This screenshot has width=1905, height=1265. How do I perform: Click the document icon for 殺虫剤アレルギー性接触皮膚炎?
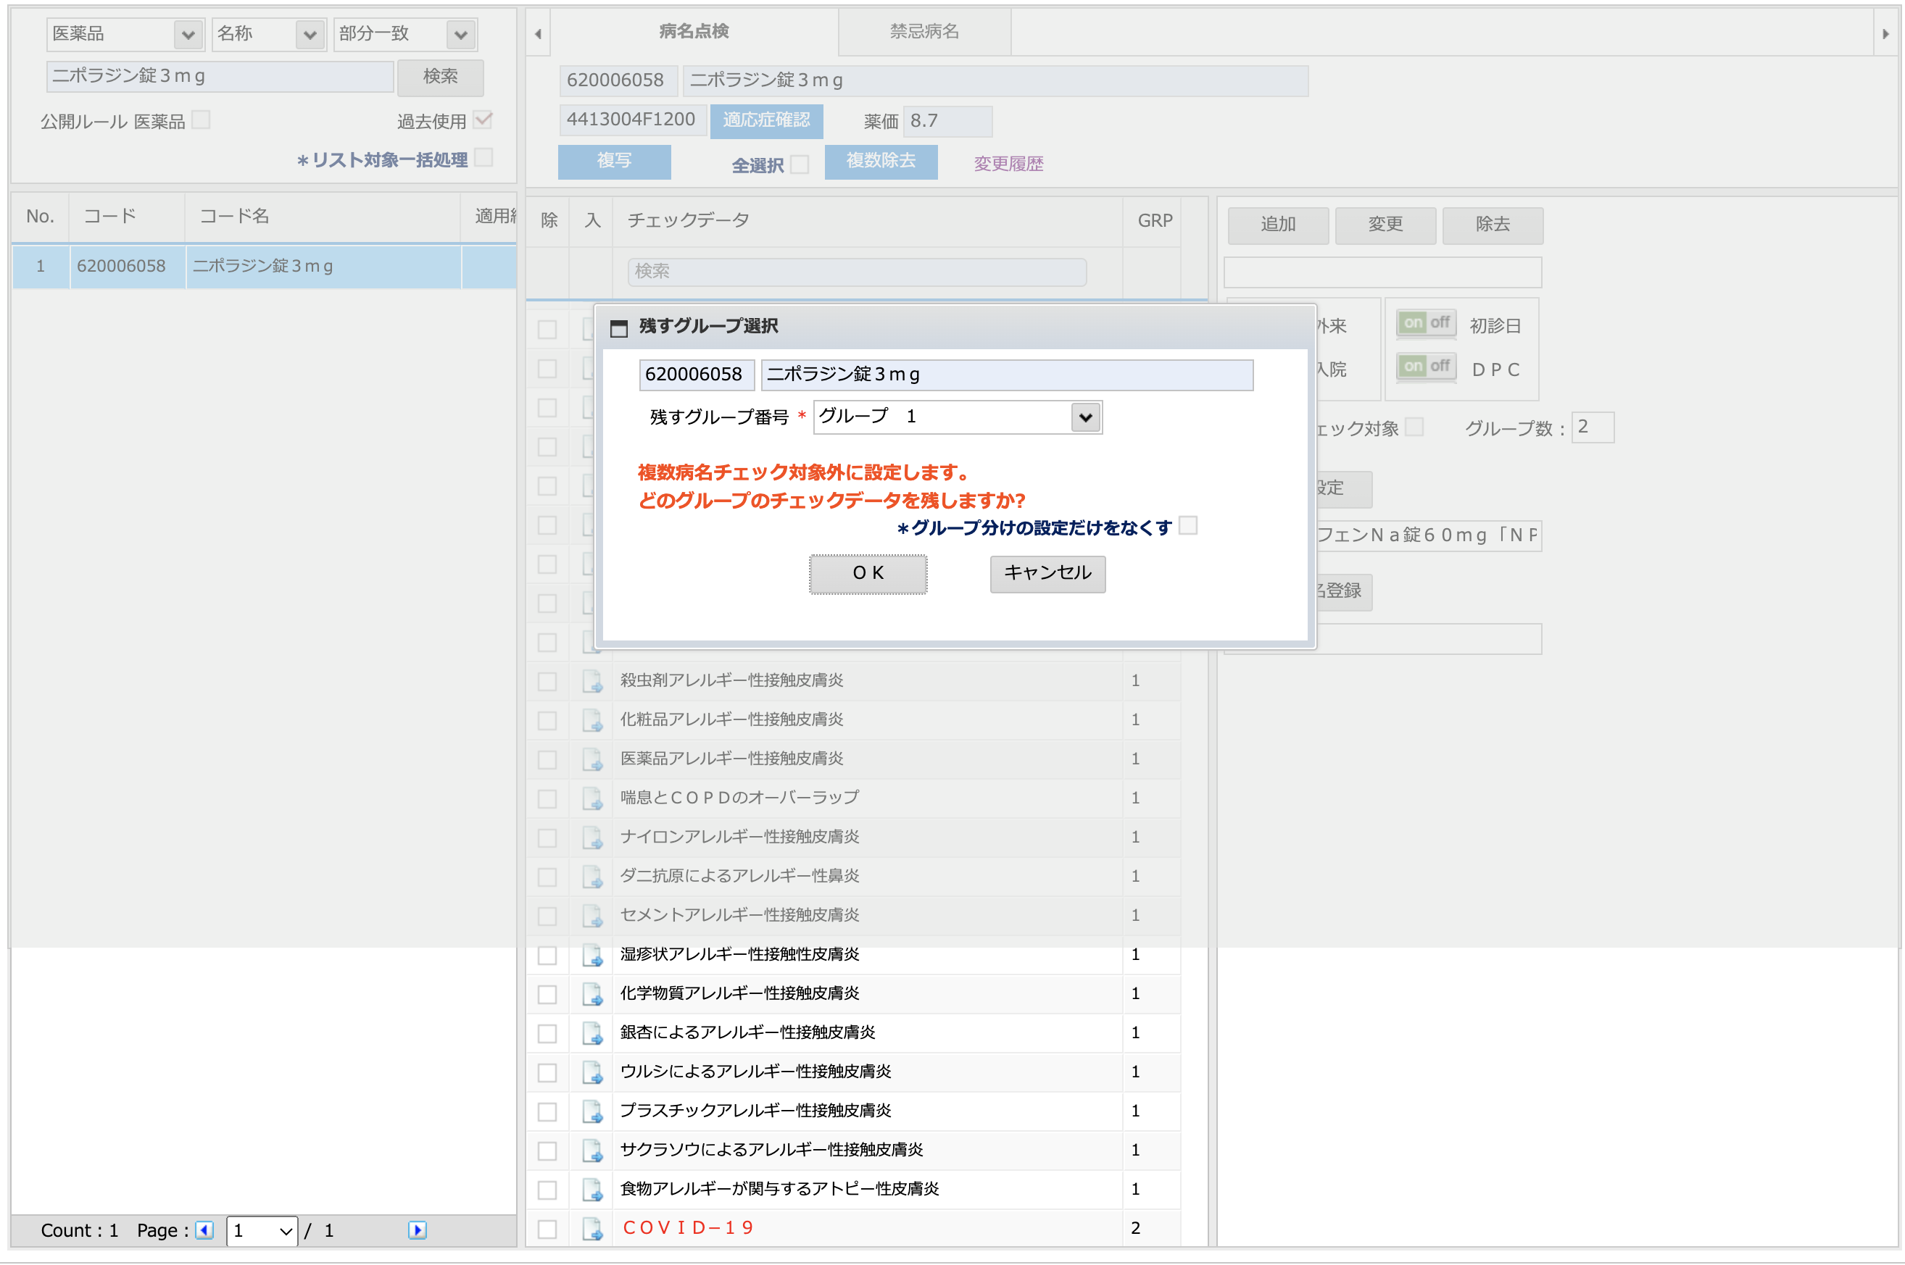coord(592,681)
